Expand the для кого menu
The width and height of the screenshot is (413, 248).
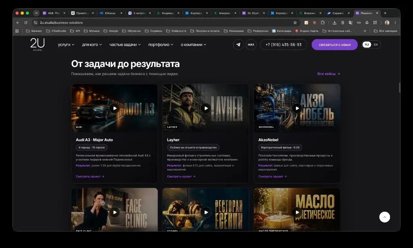point(92,44)
